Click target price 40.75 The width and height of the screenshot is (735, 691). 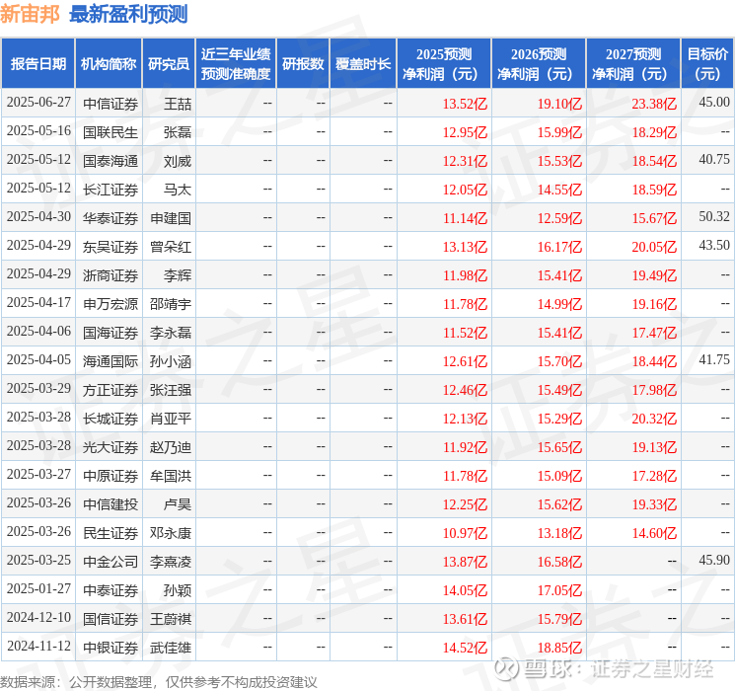click(714, 160)
